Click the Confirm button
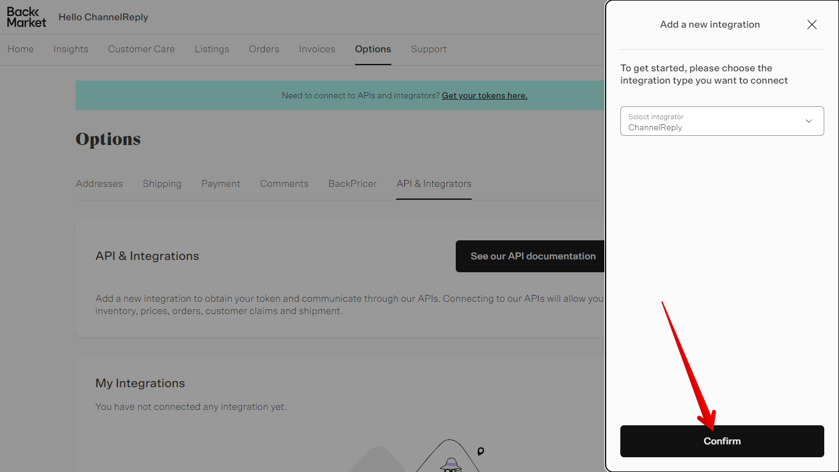 coord(722,441)
